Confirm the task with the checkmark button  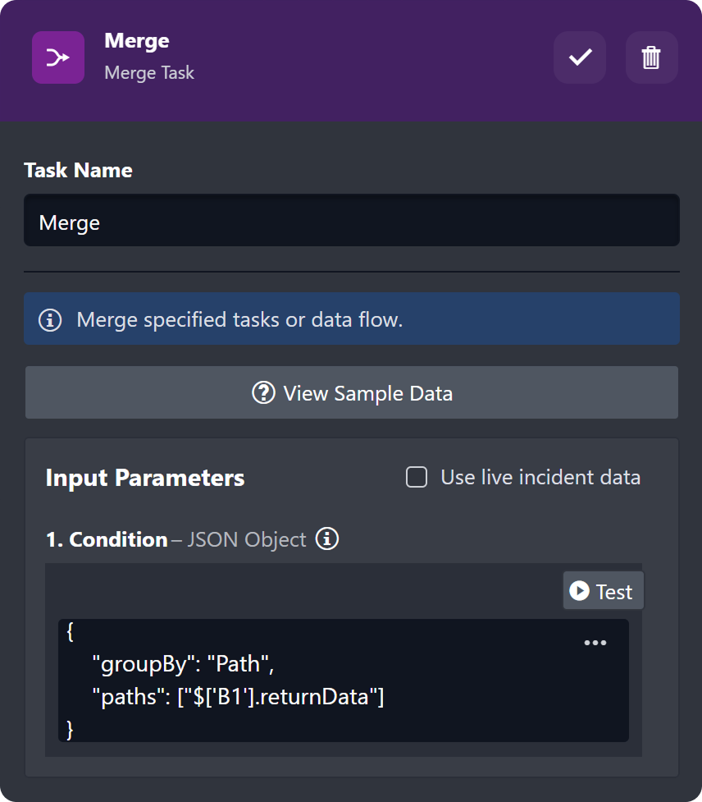pos(580,57)
